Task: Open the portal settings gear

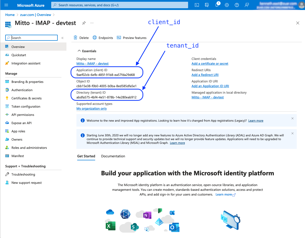Action: pyautogui.click(x=227, y=5)
